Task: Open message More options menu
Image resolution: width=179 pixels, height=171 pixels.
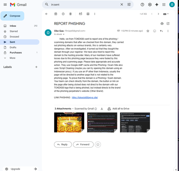Action: click(168, 31)
